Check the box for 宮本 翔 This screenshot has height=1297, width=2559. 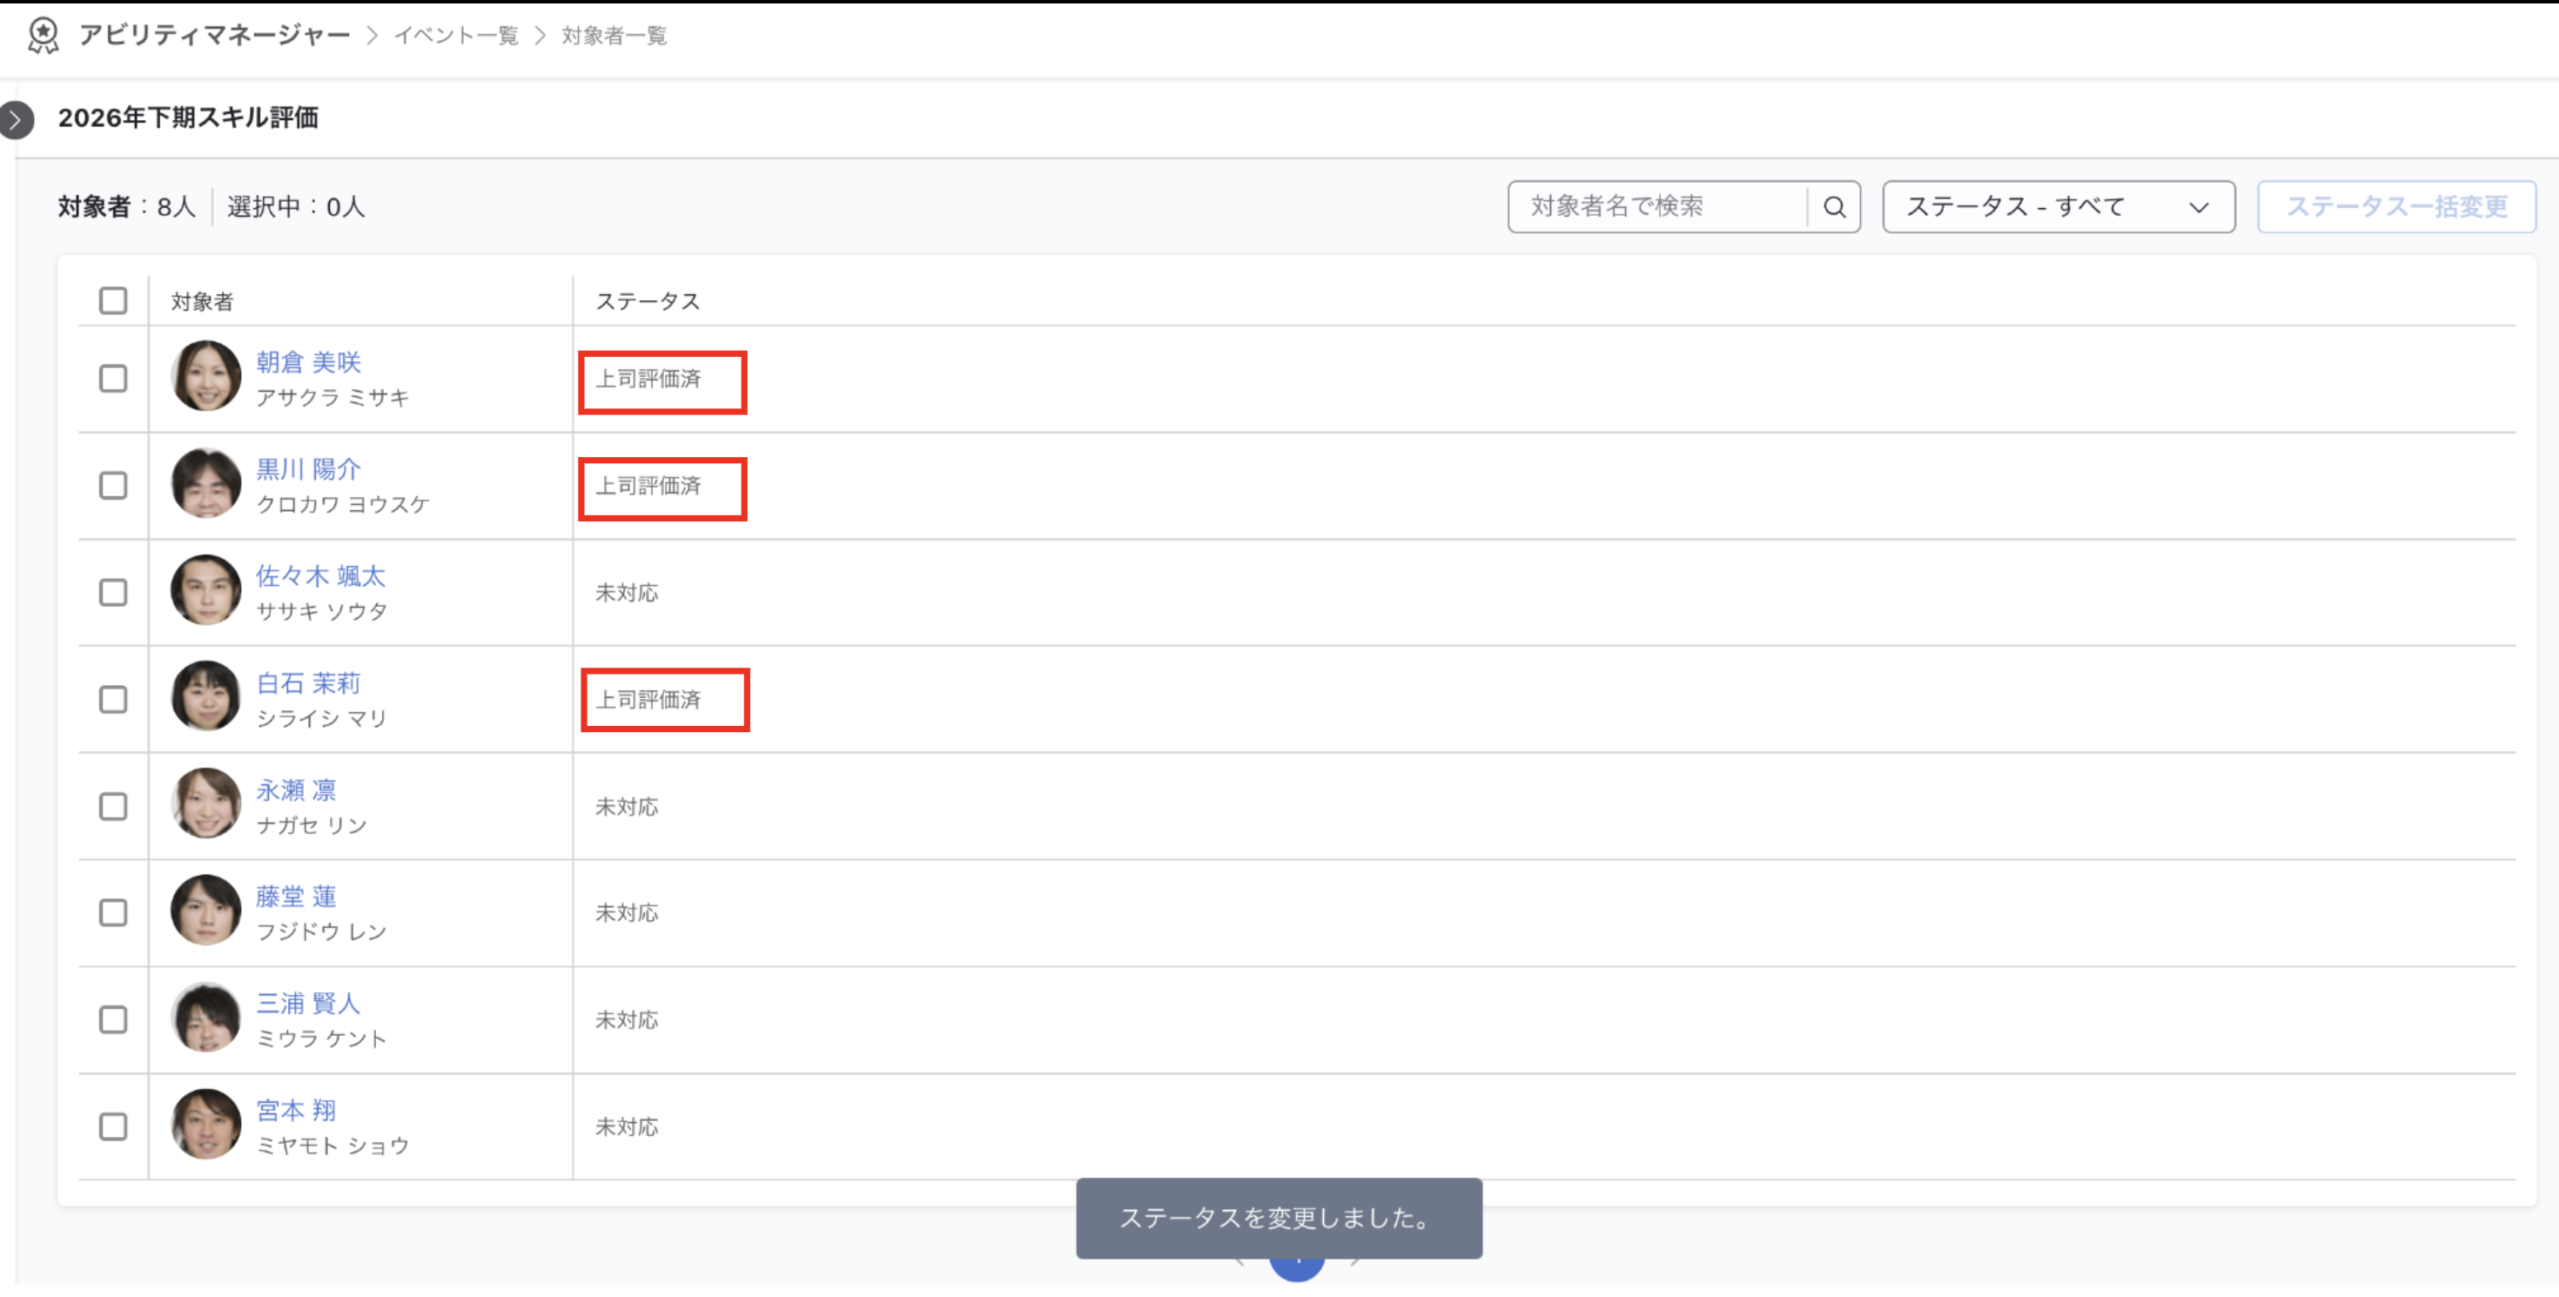pos(113,1127)
